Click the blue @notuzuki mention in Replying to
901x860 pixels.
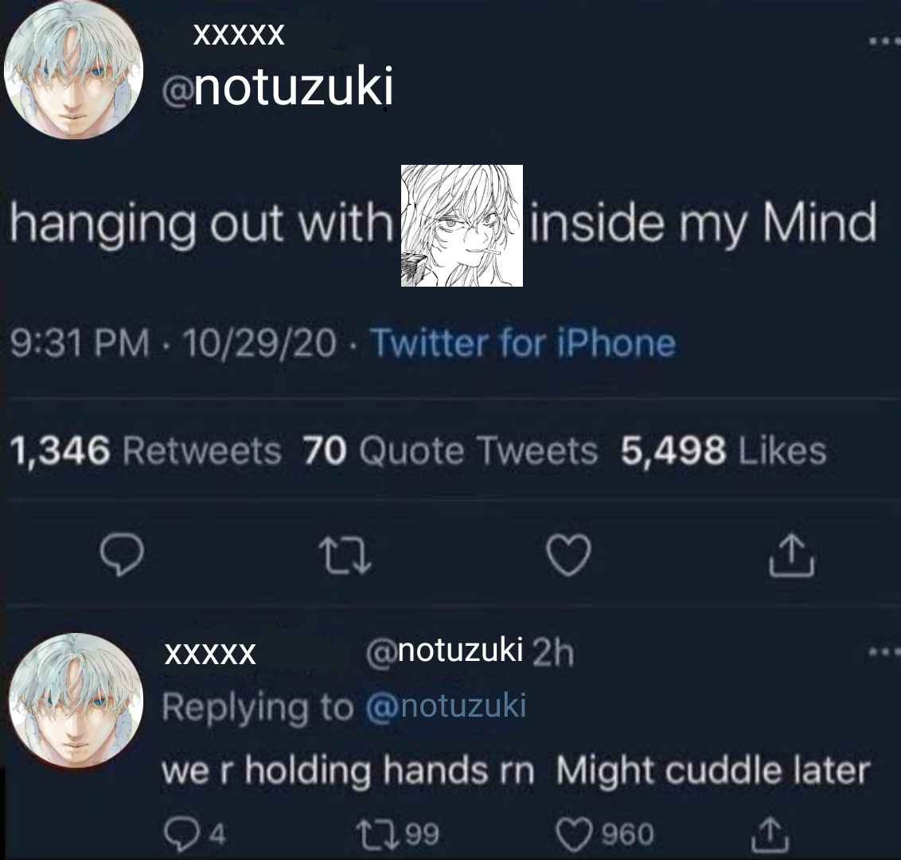[x=446, y=706]
